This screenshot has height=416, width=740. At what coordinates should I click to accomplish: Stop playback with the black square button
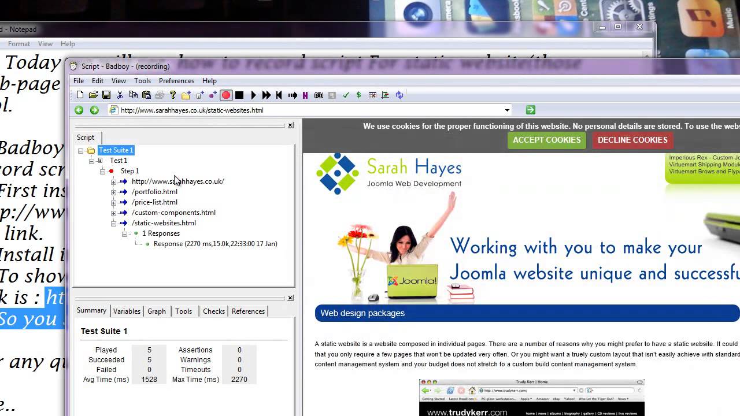click(239, 95)
